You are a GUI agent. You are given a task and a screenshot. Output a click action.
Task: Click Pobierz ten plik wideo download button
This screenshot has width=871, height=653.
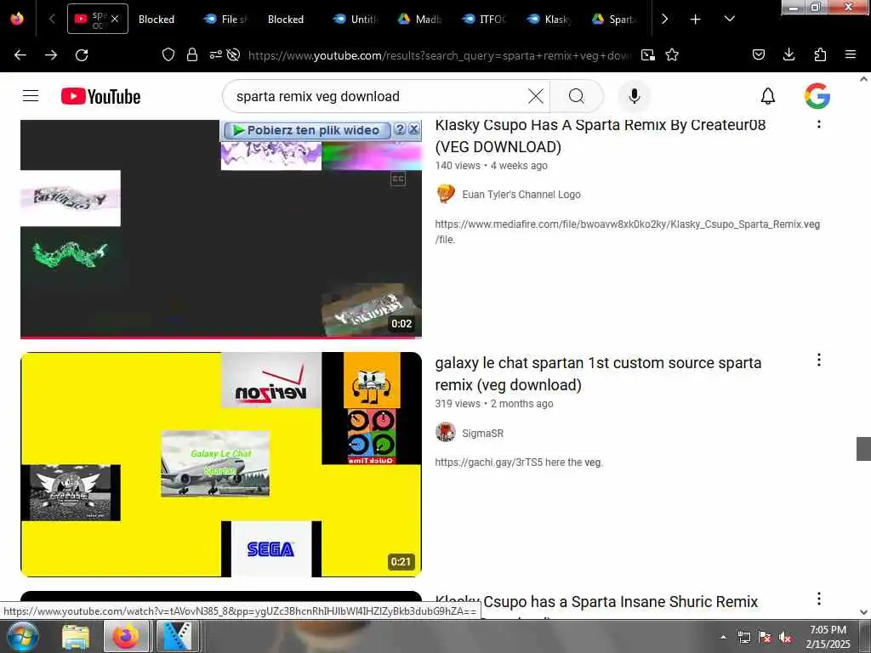pos(307,130)
